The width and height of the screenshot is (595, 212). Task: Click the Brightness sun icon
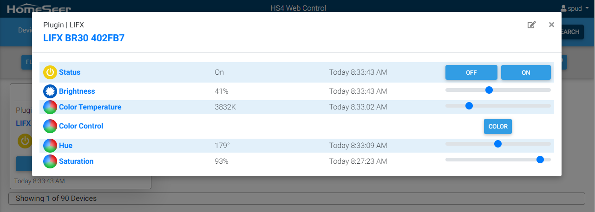[x=50, y=91]
